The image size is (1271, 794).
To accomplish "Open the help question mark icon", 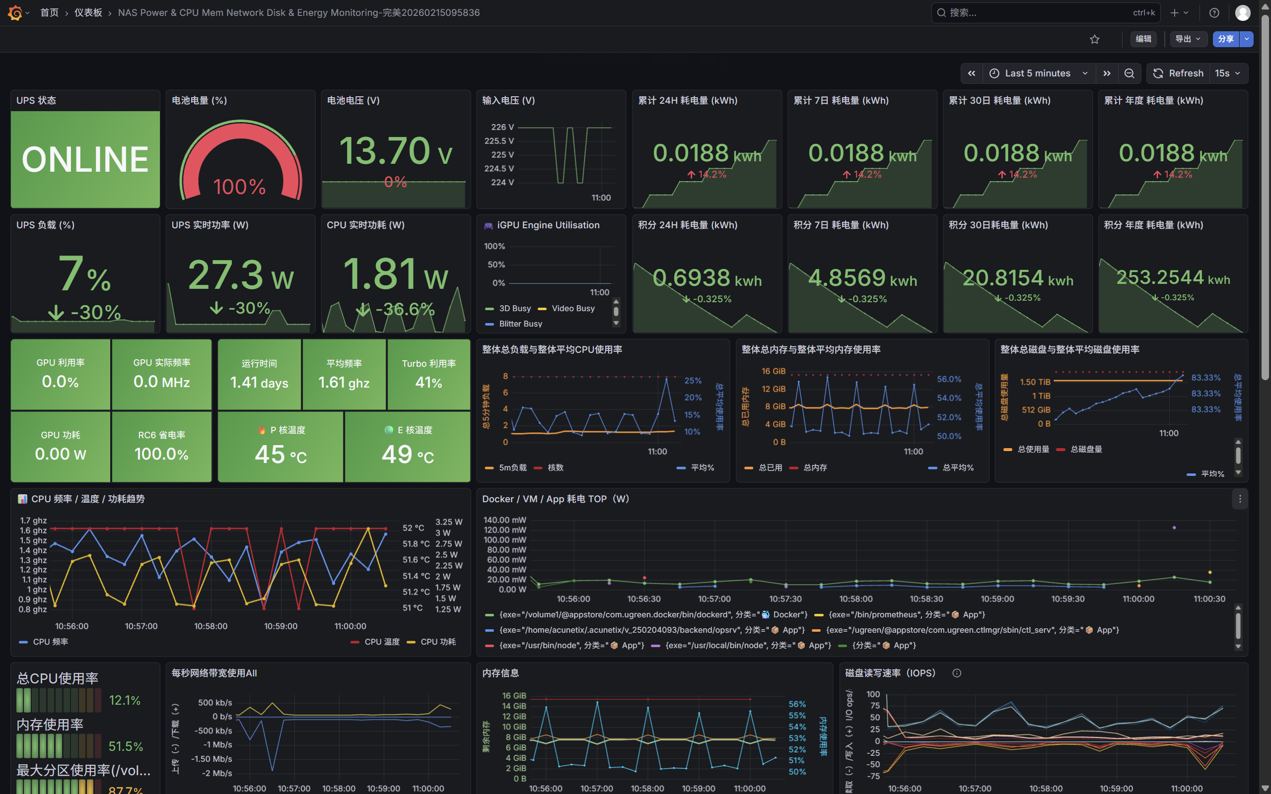I will pyautogui.click(x=1214, y=12).
